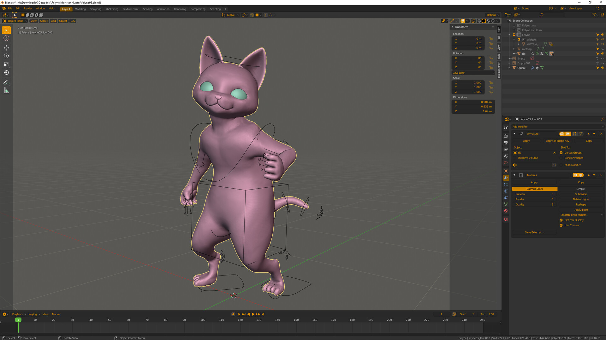Open the Texture properties checker tab
Screen dimensions: 606x340
click(506, 219)
